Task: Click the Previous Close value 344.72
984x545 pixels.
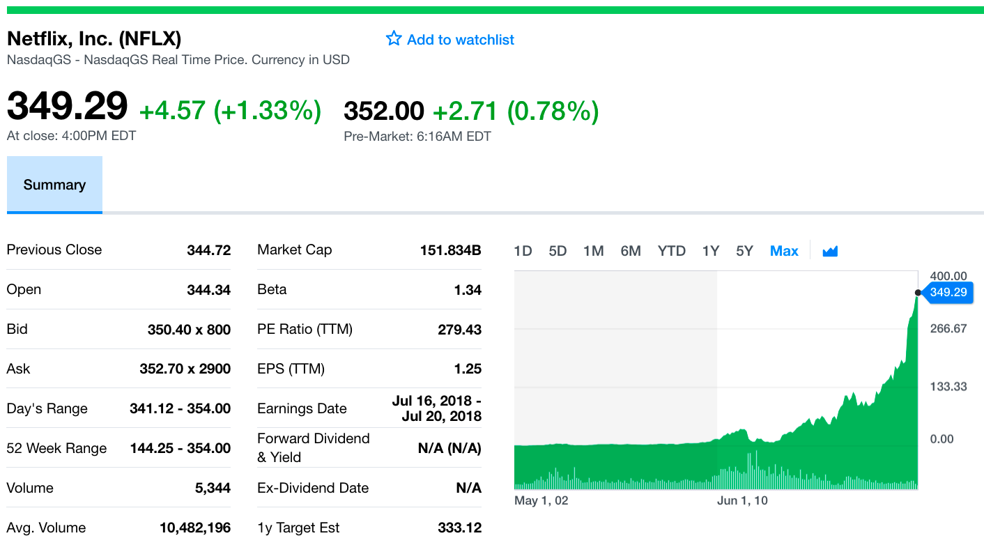Action: (x=208, y=250)
